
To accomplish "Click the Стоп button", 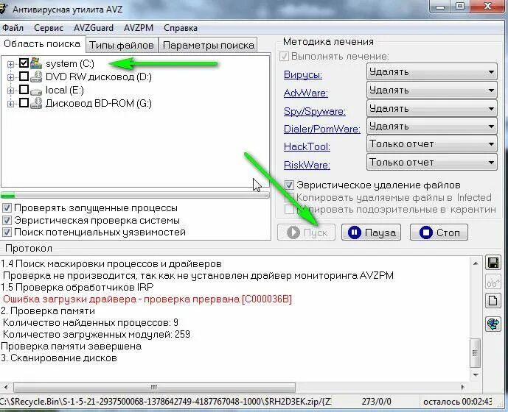I will pyautogui.click(x=439, y=232).
